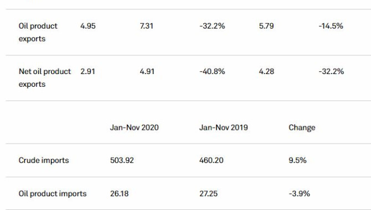This screenshot has width=371, height=210.
Task: Click the 4.28 net exports figure
Action: (266, 72)
